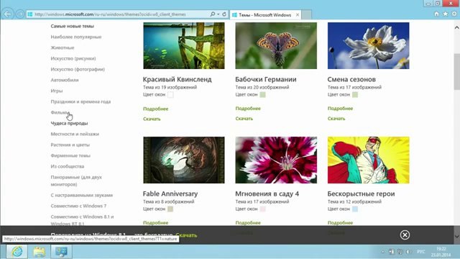This screenshot has height=259, width=460.
Task: Click the search magnifier icon in address bar
Action: click(213, 14)
